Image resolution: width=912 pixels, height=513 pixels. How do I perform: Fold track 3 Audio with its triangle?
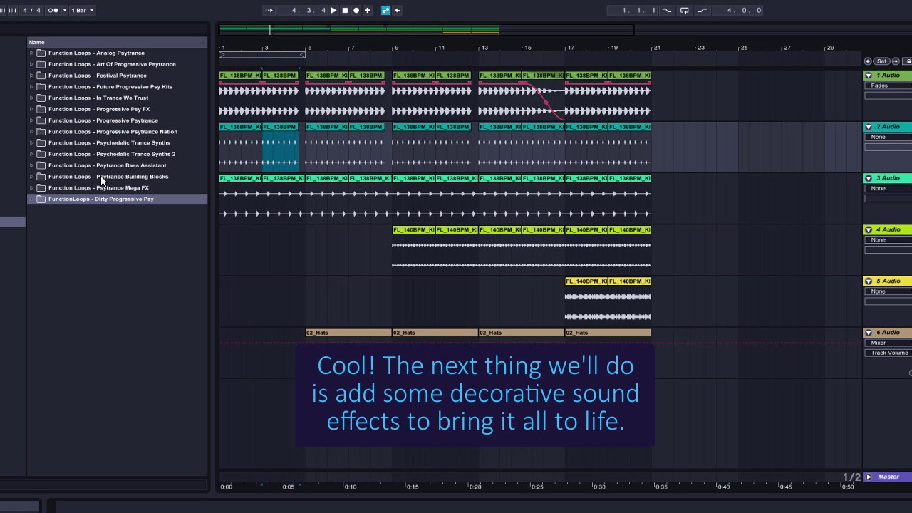[869, 178]
